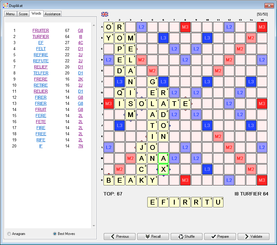Switch to the Menu tab
The image size is (277, 245).
pos(10,14)
